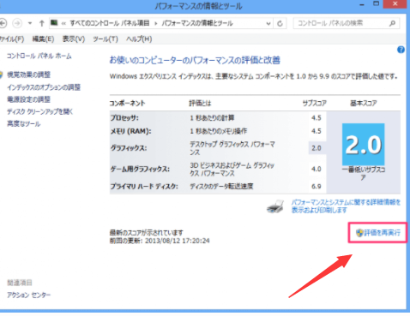Image resolution: width=410 pixels, height=316 pixels.
Task: Click the search magnifier icon
Action: (x=393, y=23)
